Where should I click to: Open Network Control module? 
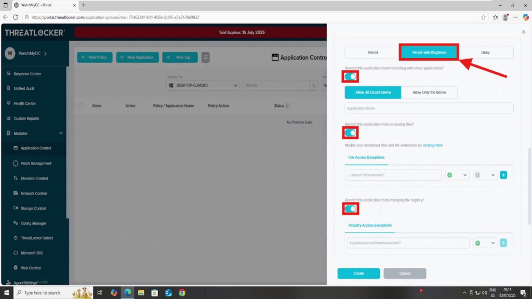pyautogui.click(x=33, y=193)
